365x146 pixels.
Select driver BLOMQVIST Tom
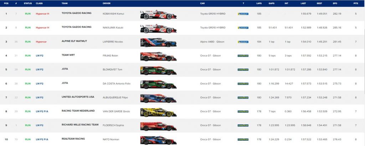(x=112, y=69)
